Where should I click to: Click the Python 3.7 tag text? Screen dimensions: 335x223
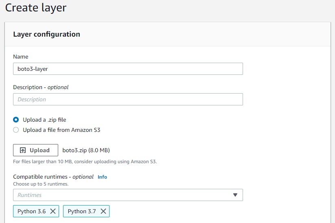pos(82,211)
